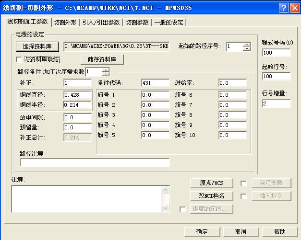The height and width of the screenshot is (240, 301).
Task: Enable the 锥度的穿线 checkbox
Action: [x=182, y=209]
